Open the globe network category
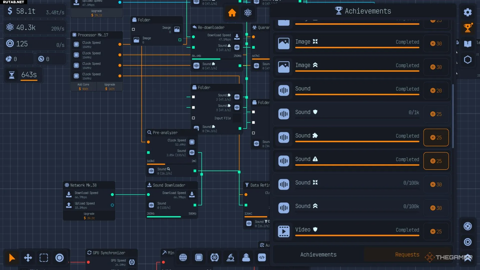 [183, 257]
